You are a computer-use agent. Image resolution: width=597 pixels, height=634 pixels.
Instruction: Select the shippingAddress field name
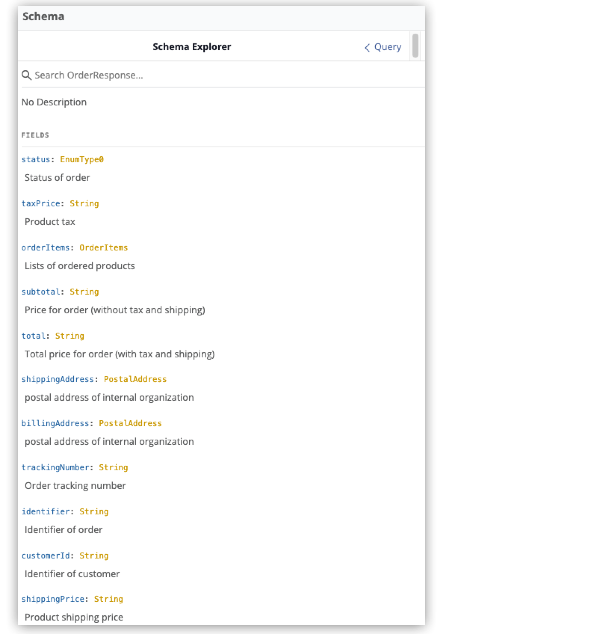pos(58,379)
